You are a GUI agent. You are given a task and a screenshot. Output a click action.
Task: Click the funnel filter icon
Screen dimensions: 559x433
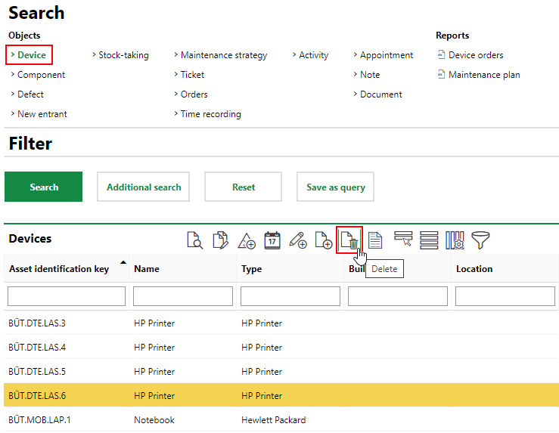(x=480, y=240)
